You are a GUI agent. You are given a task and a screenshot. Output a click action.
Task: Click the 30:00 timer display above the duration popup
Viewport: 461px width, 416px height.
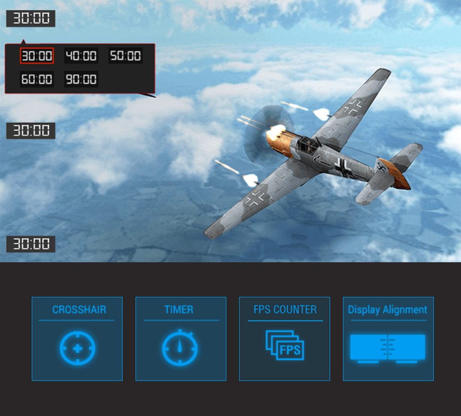click(x=31, y=18)
